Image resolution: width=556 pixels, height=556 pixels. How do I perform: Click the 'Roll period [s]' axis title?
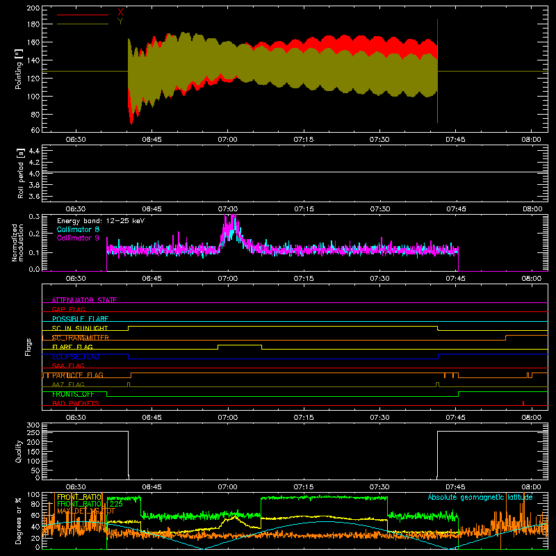[x=20, y=173]
